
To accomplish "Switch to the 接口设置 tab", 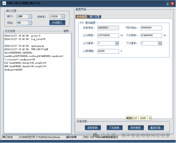I will point(94,17).
